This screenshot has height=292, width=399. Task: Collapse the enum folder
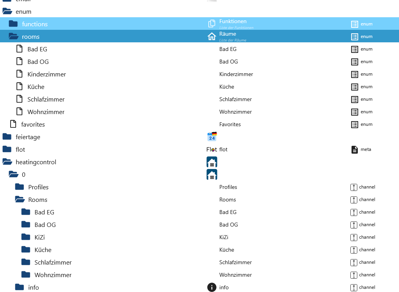(x=7, y=11)
